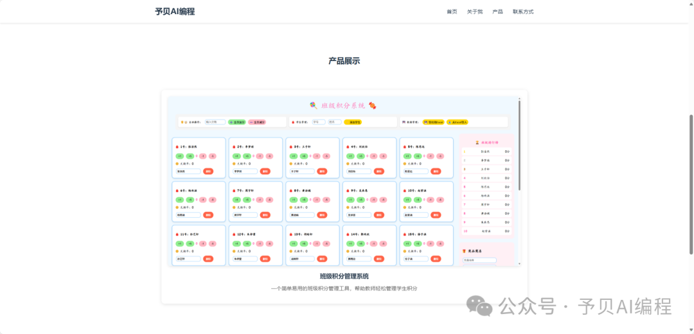Edit the name field of 7号 card
694x334 pixels.
(245, 215)
